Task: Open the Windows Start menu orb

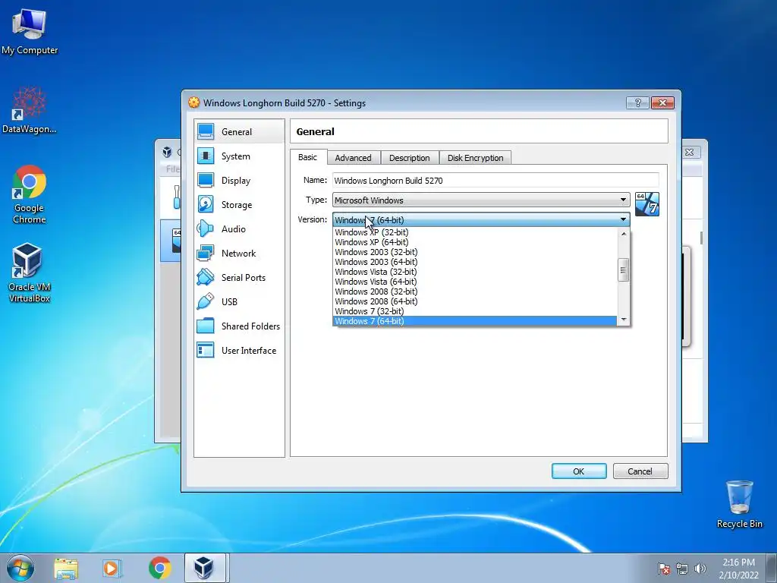Action: tap(20, 568)
